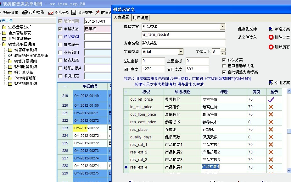The image size is (291, 182).
Task: Click the 窗口宽度 input field
Action: point(153,69)
